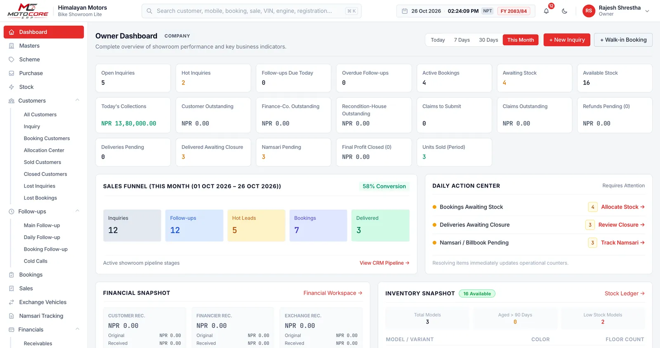
Task: Select the 7 Days period tab
Action: (462, 40)
